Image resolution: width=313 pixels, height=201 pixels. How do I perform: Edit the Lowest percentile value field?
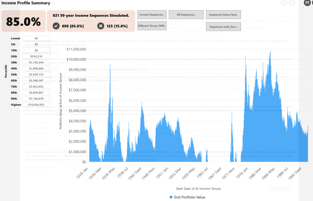(x=36, y=38)
